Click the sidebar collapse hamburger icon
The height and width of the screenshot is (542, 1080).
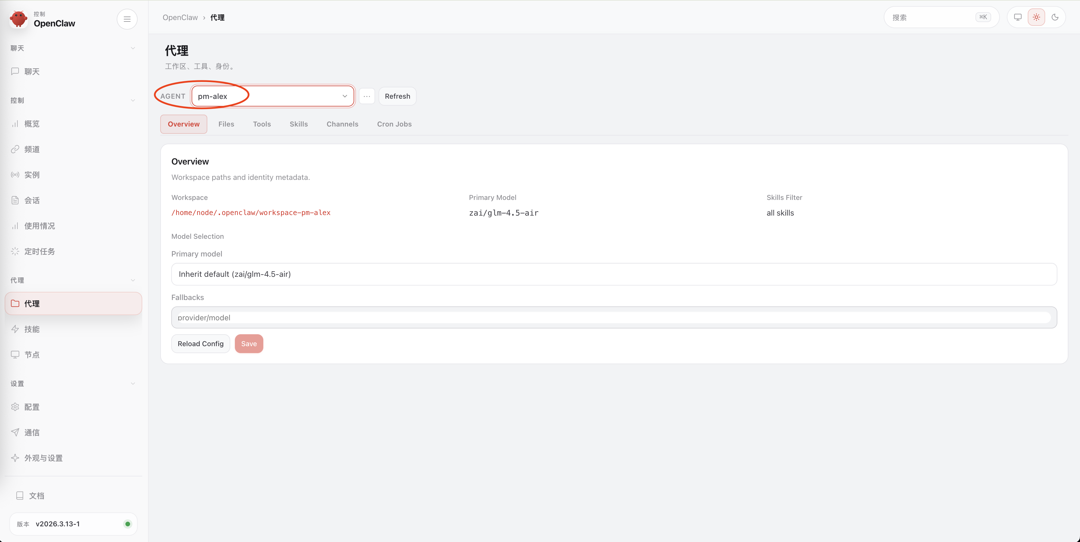[x=127, y=19]
